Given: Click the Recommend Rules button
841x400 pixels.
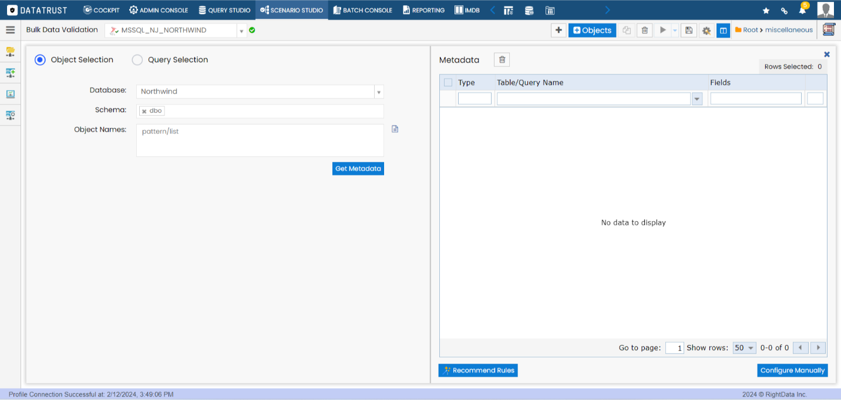Looking at the screenshot, I should click(478, 370).
